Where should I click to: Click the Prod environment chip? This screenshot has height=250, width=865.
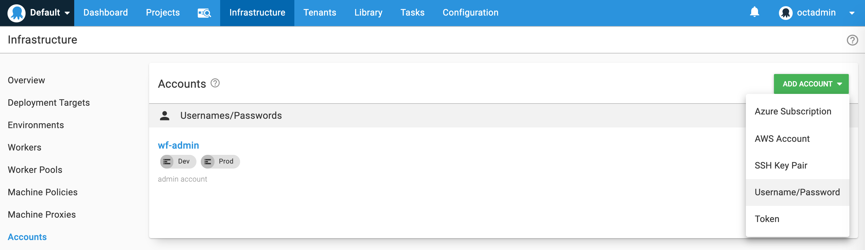[x=220, y=161]
